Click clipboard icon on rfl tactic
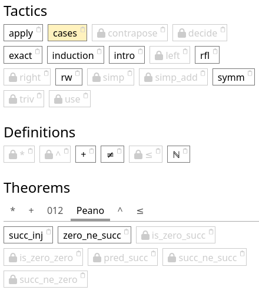 [215, 51]
